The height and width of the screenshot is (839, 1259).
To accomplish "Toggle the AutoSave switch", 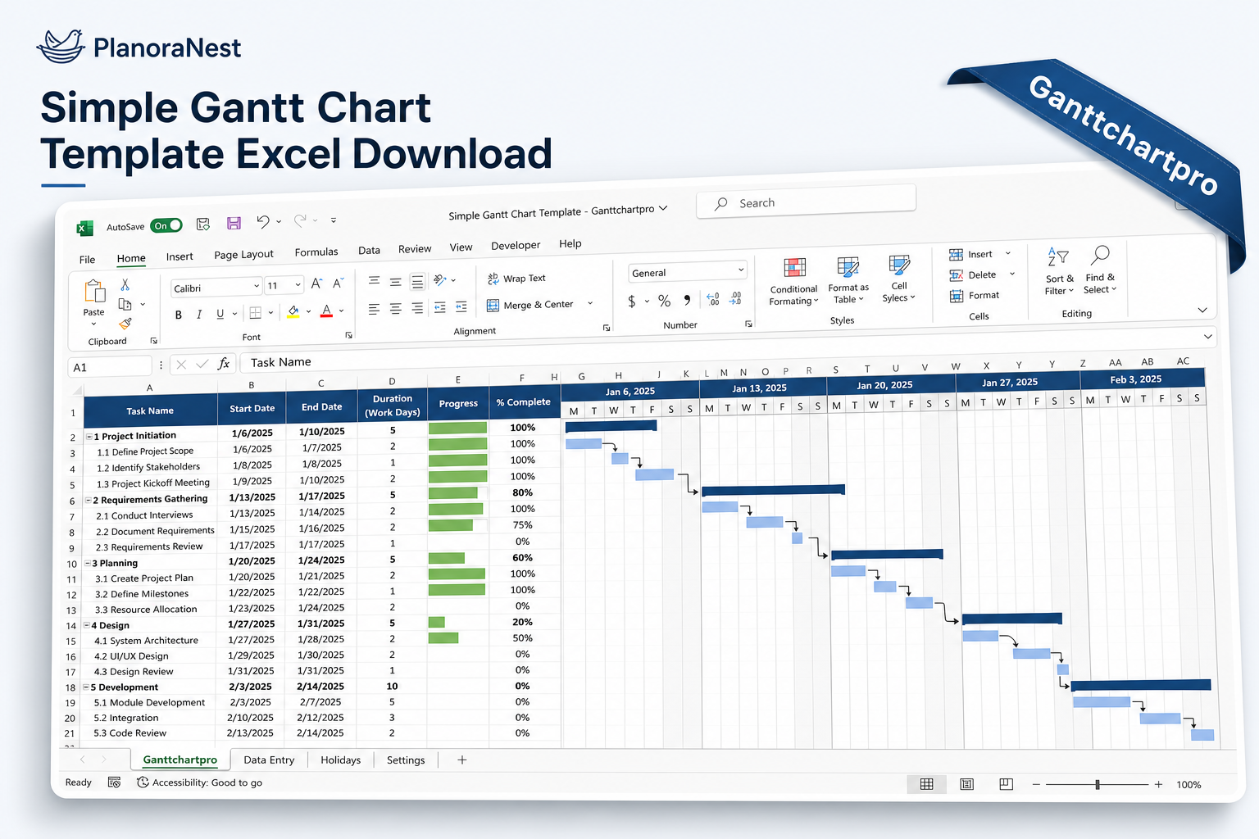I will (166, 225).
